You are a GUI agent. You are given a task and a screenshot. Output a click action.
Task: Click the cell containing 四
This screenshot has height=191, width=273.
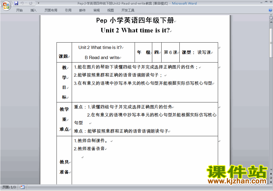(157, 52)
